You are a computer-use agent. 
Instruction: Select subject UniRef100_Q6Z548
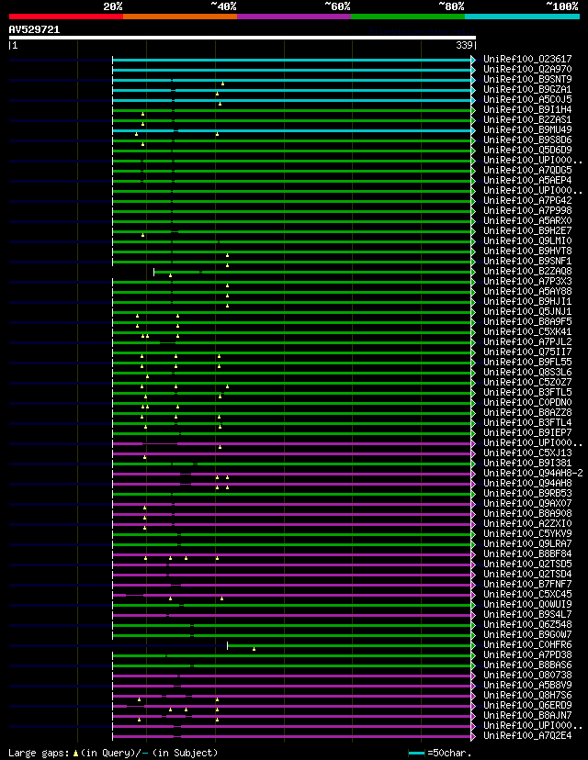pos(528,624)
